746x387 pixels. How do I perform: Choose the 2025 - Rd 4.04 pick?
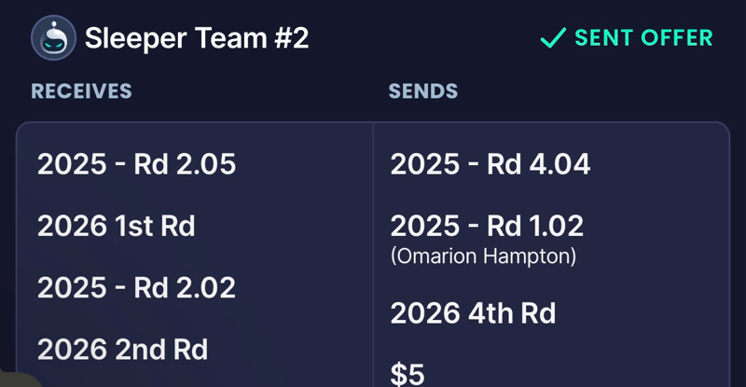(x=490, y=164)
